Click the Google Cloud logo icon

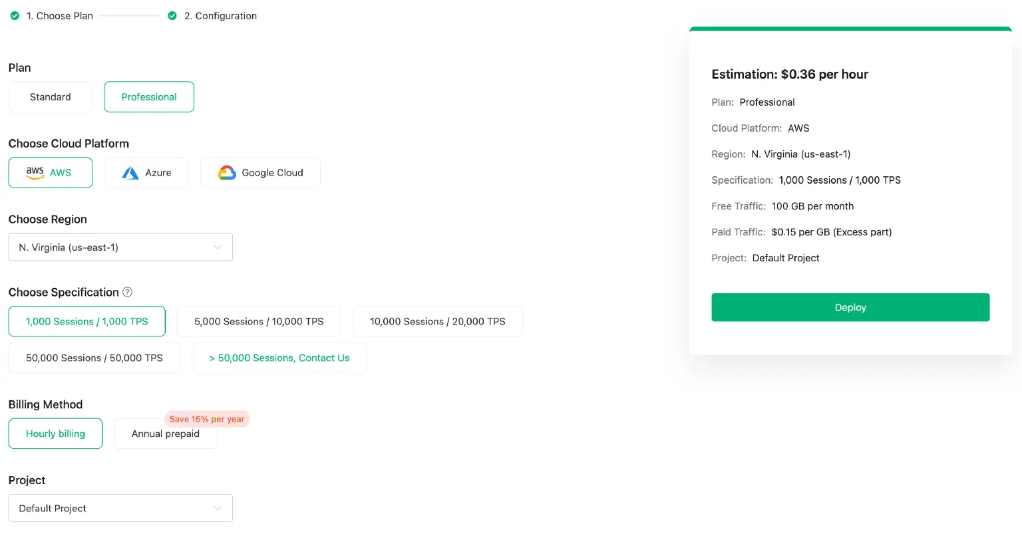tap(227, 172)
